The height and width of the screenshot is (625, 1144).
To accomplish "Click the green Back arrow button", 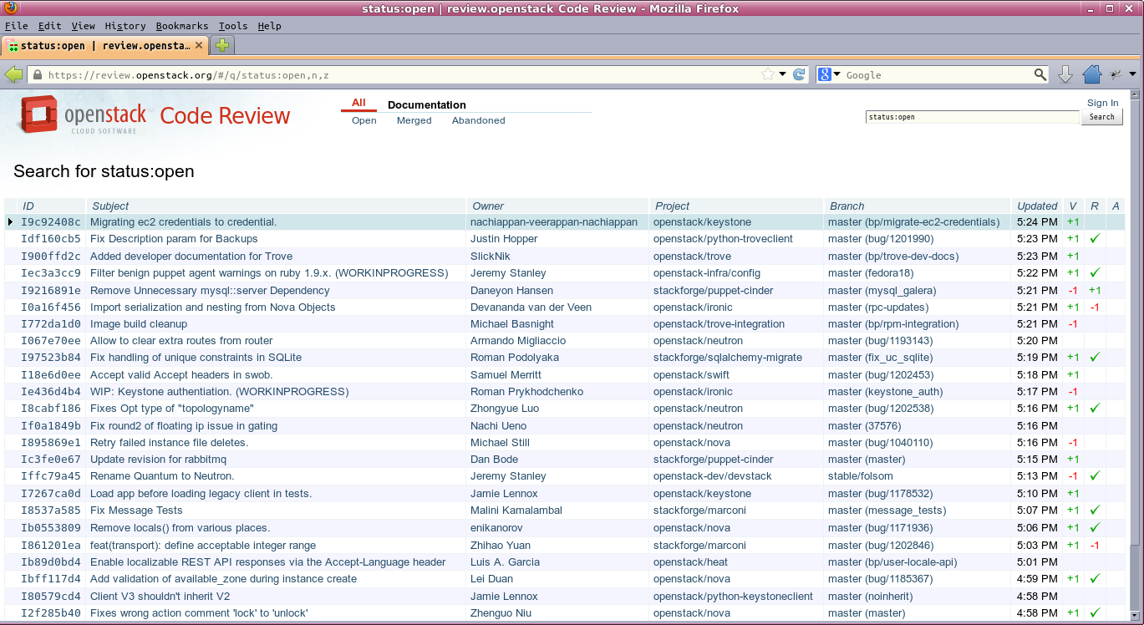I will point(13,75).
